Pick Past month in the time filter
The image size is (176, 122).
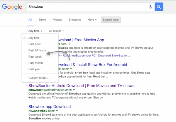coord(40,63)
